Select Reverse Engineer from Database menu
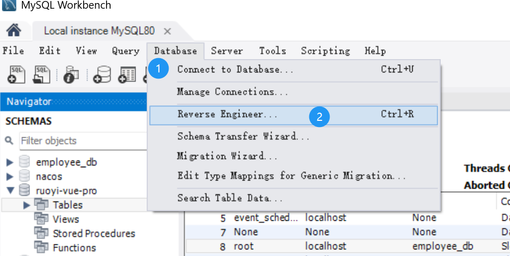510x256 pixels. (227, 115)
